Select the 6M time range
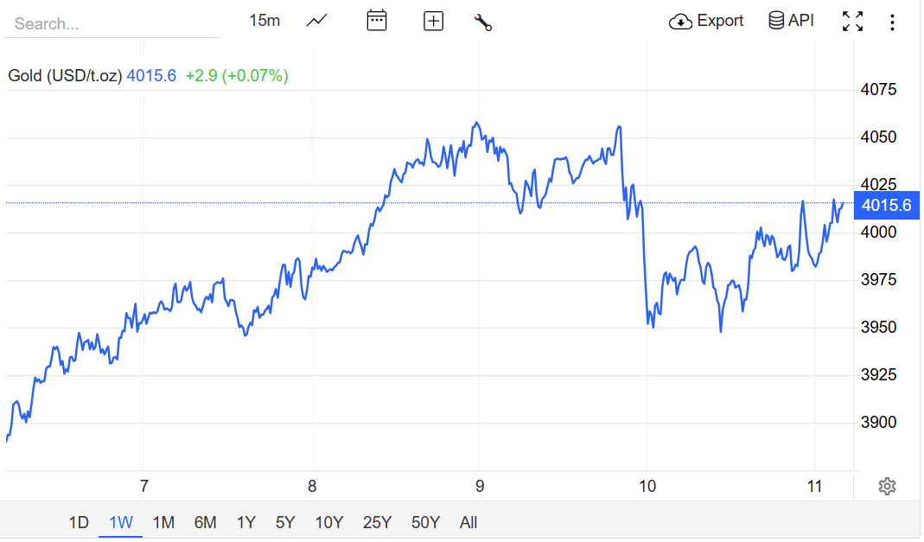This screenshot has width=924, height=542. tap(205, 522)
